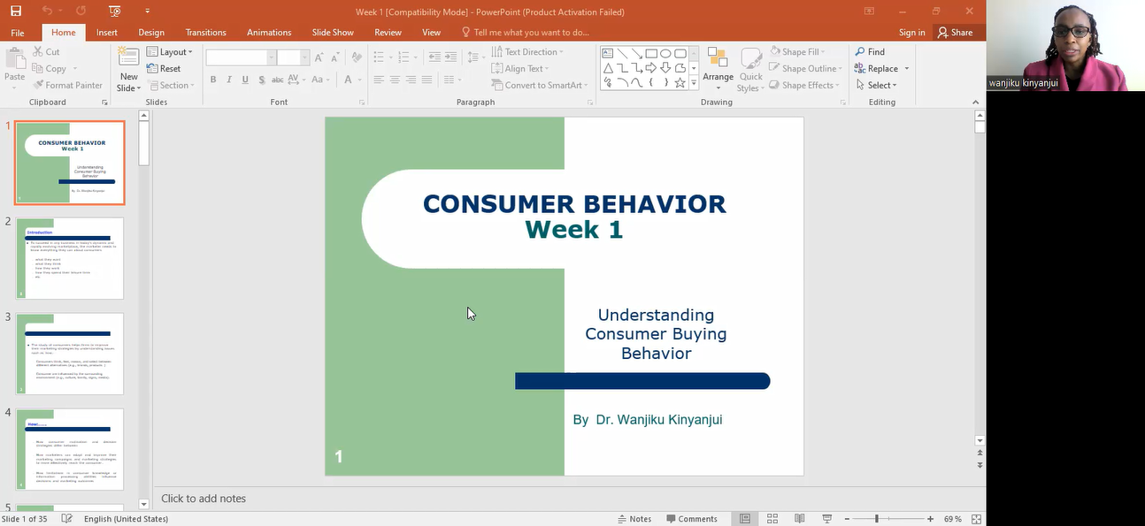Switch to Reading View

click(800, 519)
